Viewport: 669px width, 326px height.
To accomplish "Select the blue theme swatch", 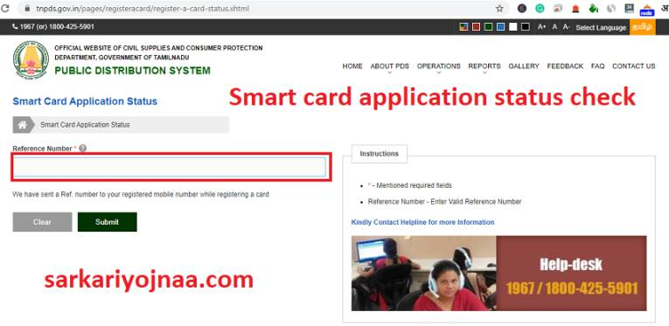I will (x=500, y=27).
